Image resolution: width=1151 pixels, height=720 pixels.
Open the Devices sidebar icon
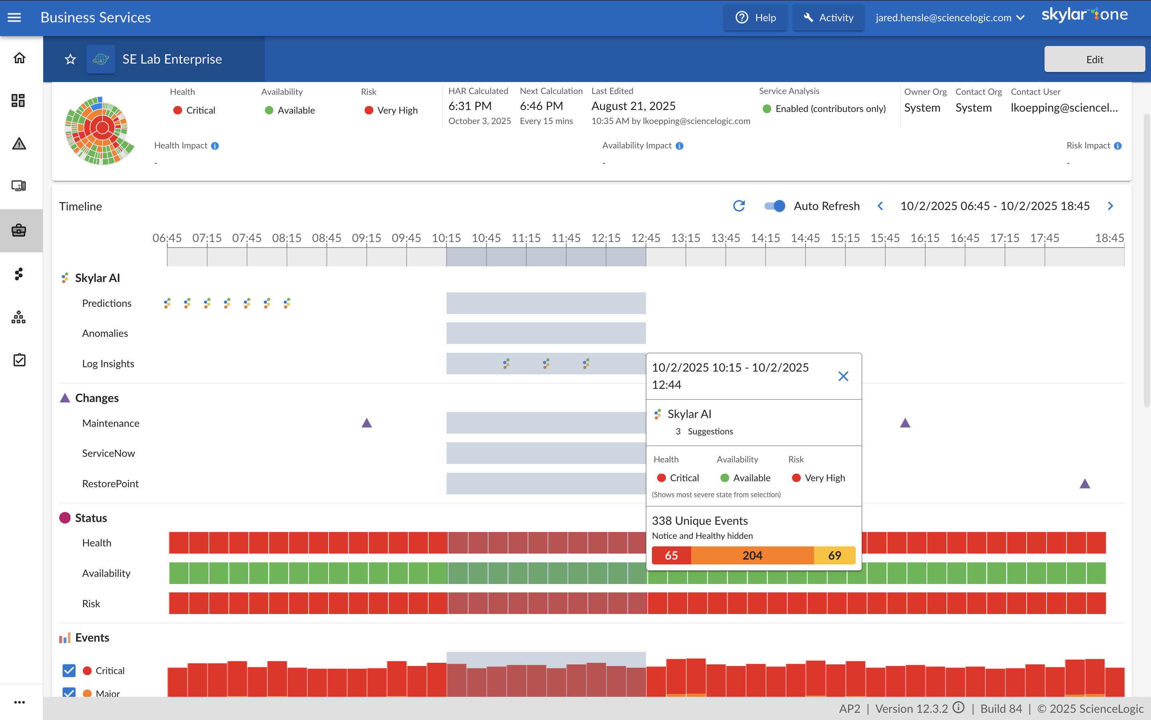(x=18, y=186)
